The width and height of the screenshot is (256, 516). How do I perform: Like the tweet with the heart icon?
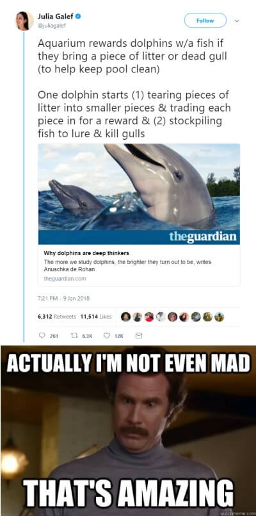106,336
